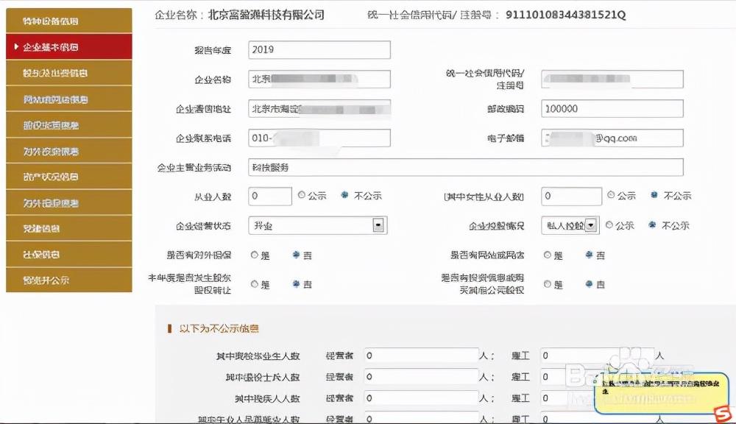Image resolution: width=736 pixels, height=424 pixels.
Task: Select 不公示 for 从业人数
Action: (x=345, y=195)
